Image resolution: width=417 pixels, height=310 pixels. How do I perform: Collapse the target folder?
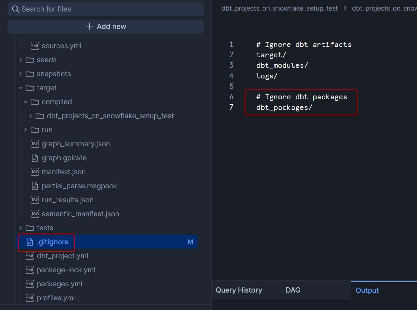point(21,88)
